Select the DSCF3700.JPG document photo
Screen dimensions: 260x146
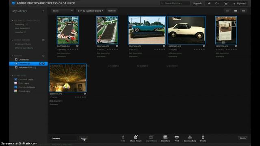[226, 30]
